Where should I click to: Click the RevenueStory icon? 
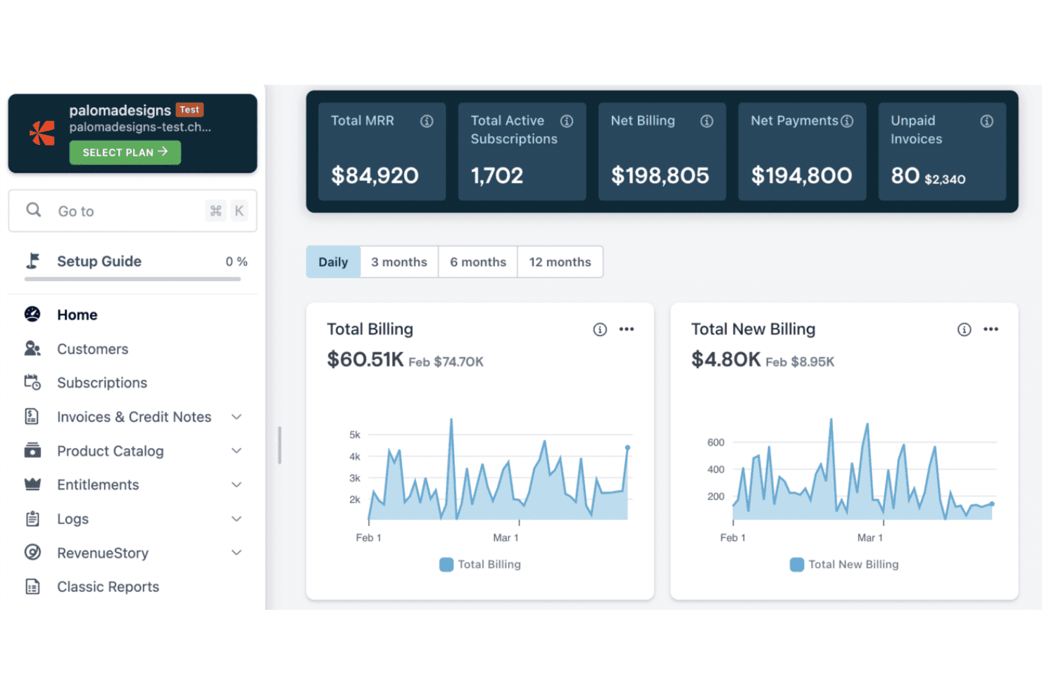coord(32,552)
